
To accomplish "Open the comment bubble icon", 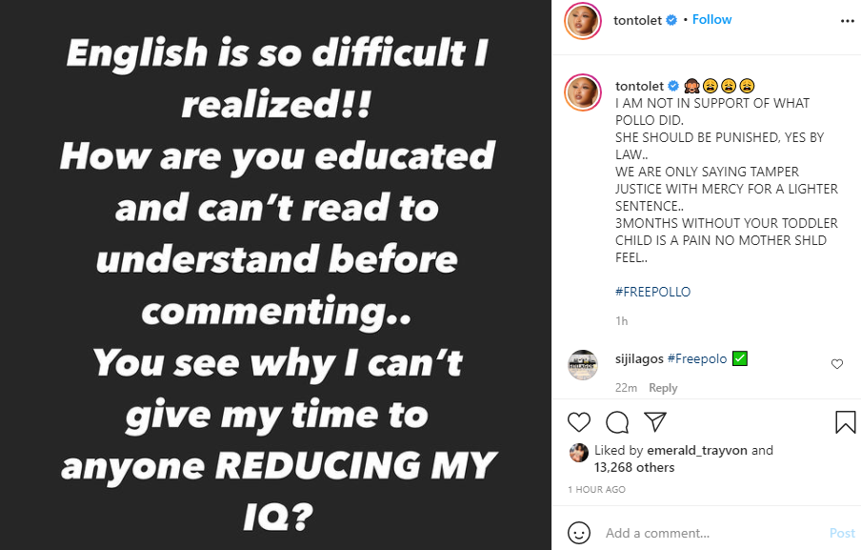I will [x=617, y=422].
